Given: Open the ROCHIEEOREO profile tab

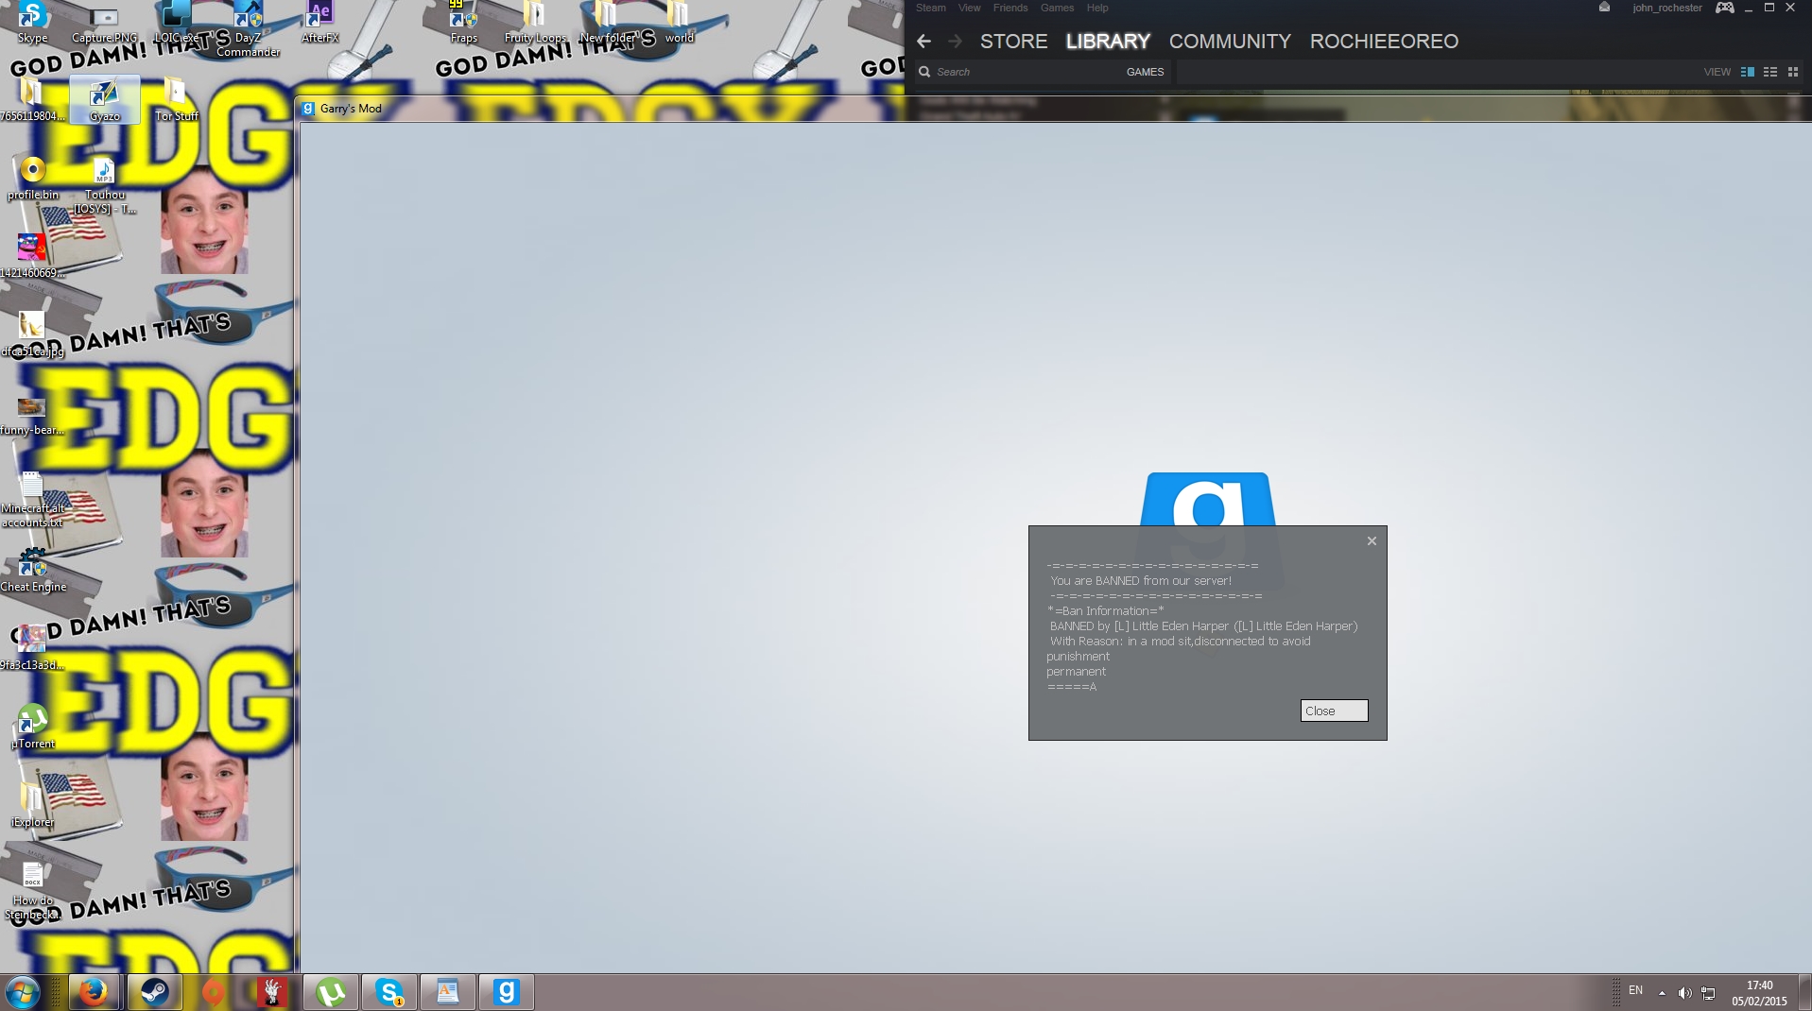Looking at the screenshot, I should (1384, 42).
